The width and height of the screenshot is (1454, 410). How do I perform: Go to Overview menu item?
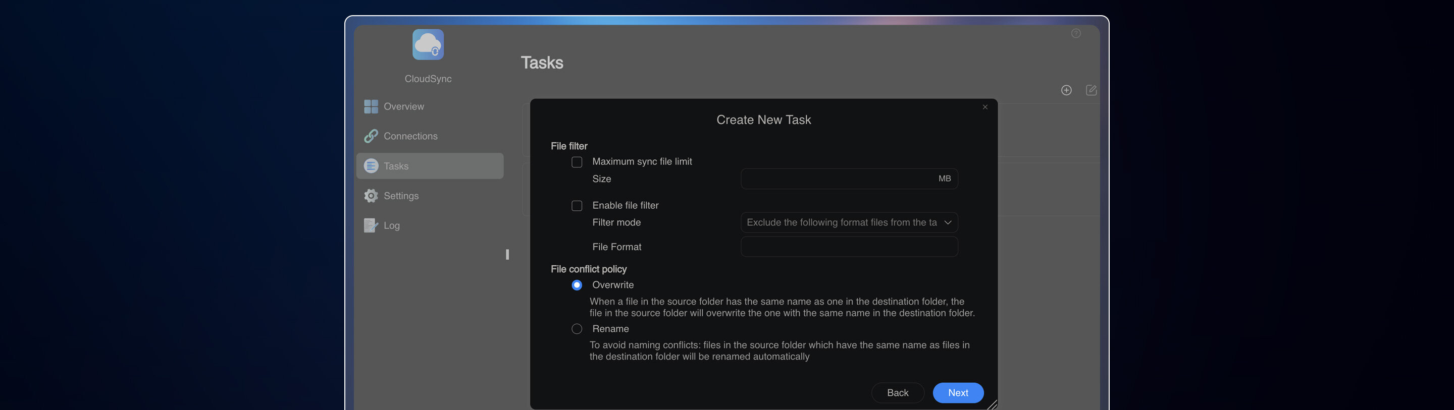point(430,106)
